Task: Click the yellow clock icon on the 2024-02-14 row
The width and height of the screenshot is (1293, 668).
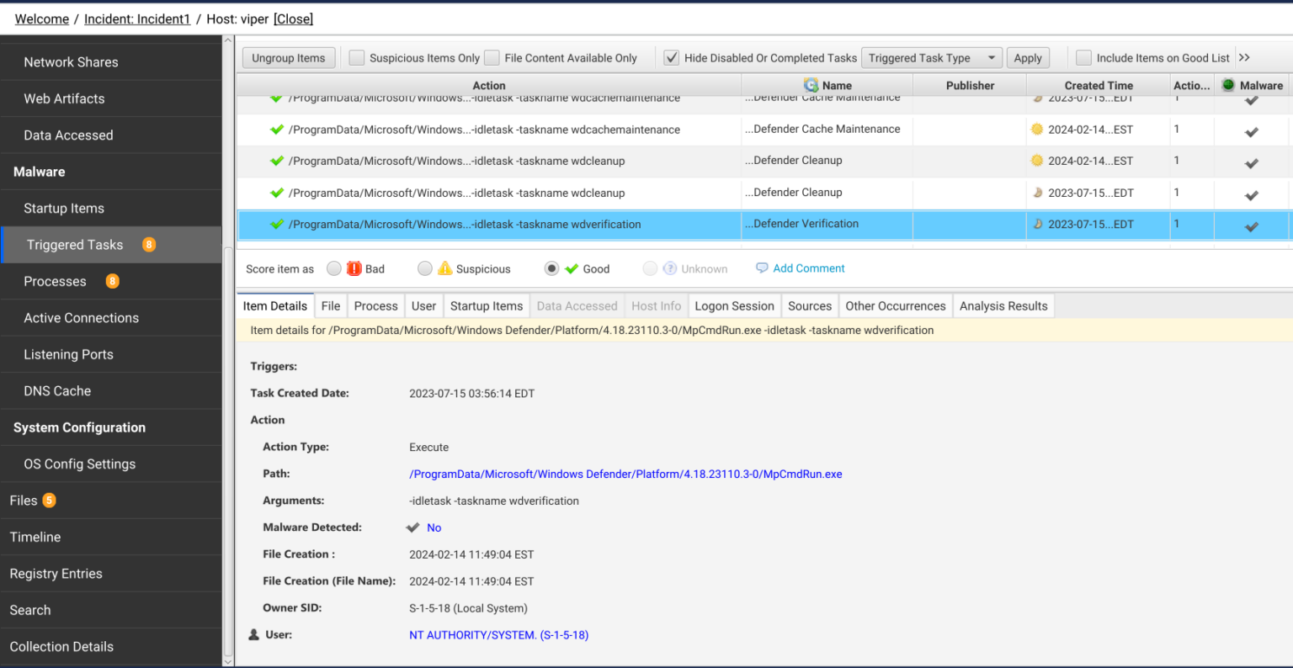Action: click(1038, 130)
